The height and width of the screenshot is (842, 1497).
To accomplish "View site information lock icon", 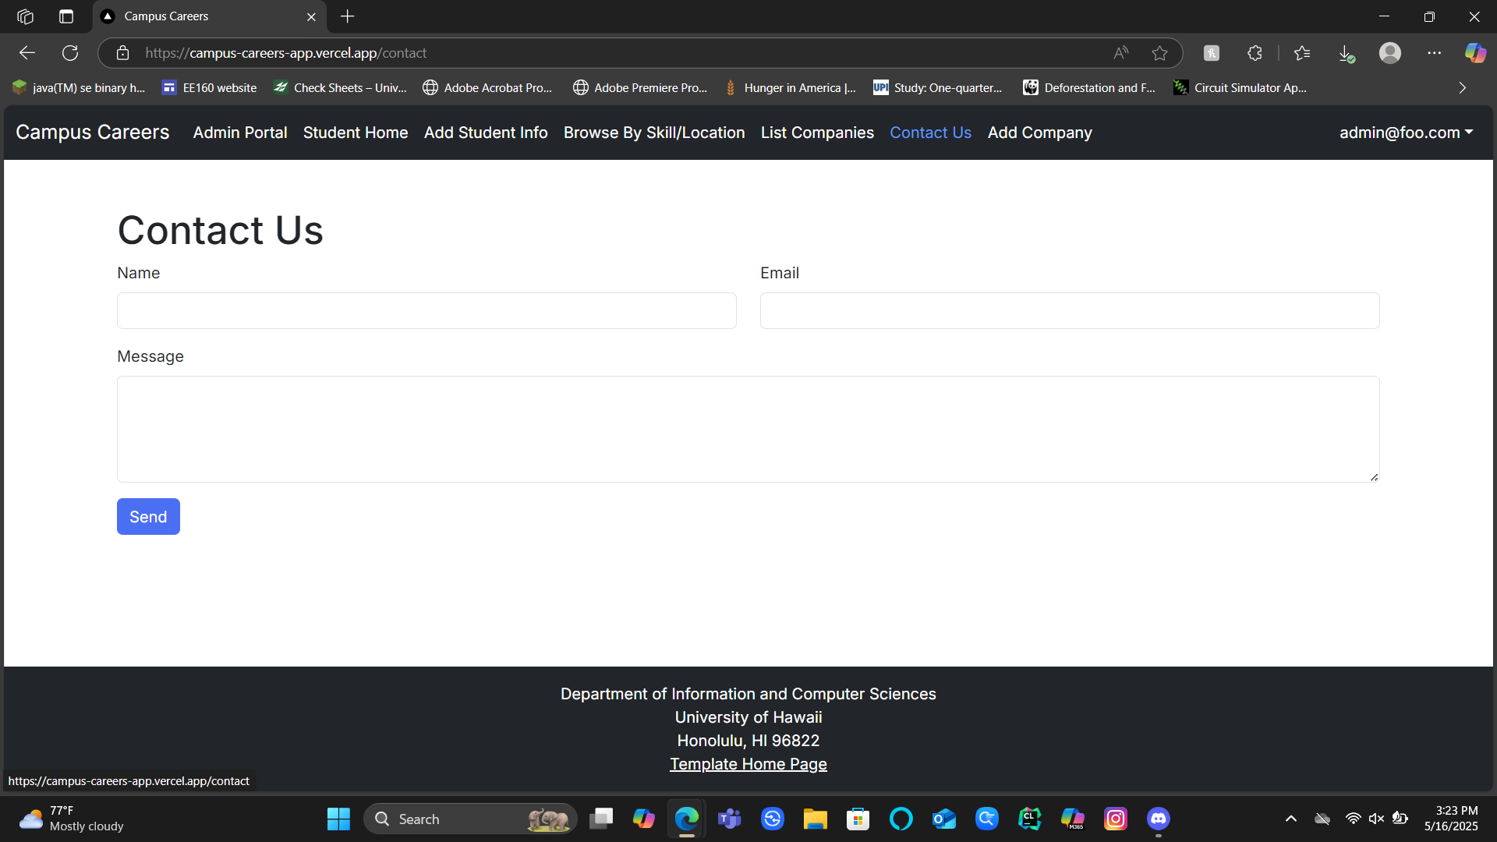I will 122,53.
